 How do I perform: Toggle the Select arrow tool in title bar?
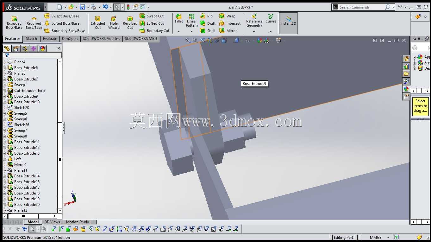pos(117,7)
